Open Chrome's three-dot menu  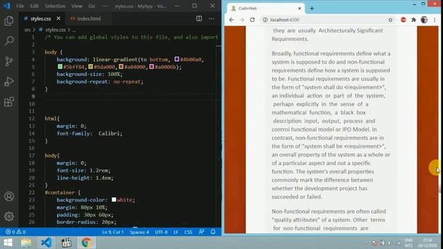pyautogui.click(x=435, y=20)
